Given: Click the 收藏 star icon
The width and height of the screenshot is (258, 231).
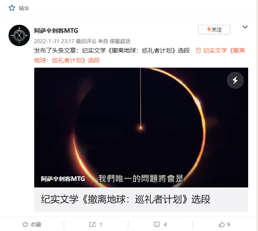Looking at the screenshot, I should click(x=25, y=224).
